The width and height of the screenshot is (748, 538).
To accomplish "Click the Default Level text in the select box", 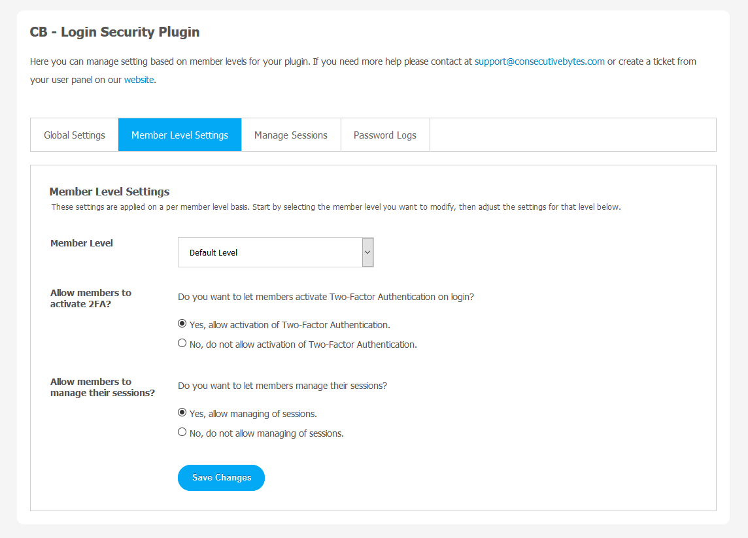I will coord(214,253).
